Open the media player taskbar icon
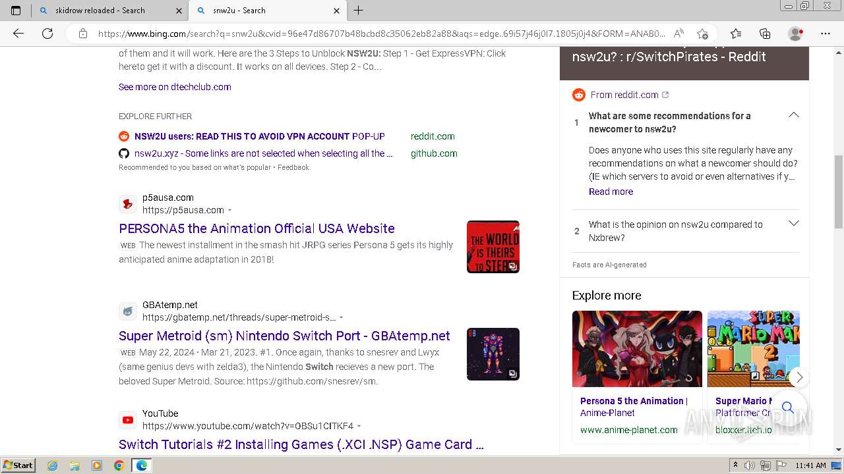Viewport: 844px width, 474px height. pyautogui.click(x=97, y=465)
